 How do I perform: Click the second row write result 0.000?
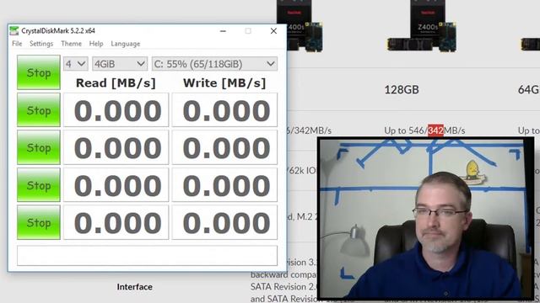click(224, 147)
